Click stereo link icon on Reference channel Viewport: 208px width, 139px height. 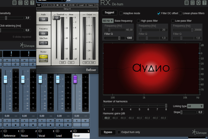pos(5,131)
